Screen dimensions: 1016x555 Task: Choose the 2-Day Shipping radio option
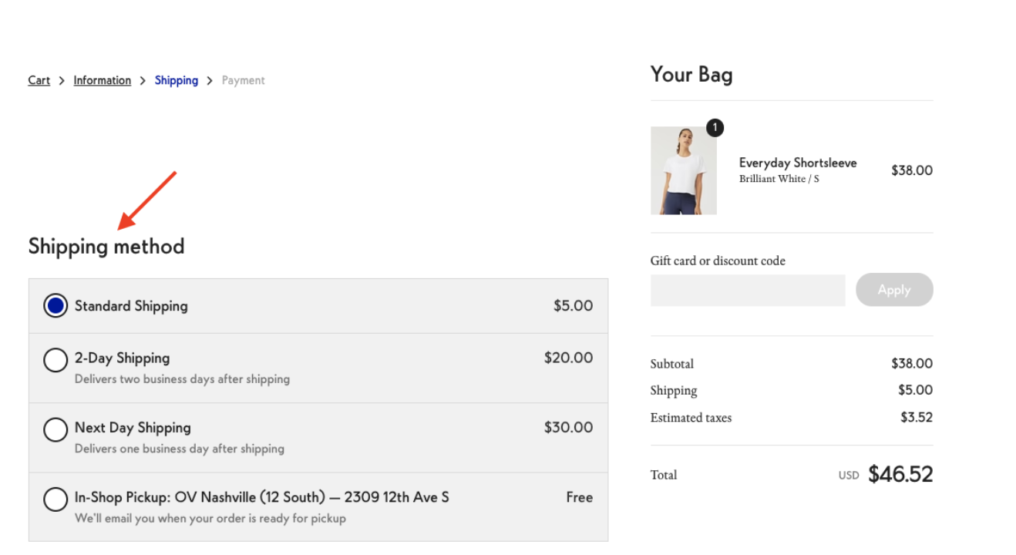56,360
